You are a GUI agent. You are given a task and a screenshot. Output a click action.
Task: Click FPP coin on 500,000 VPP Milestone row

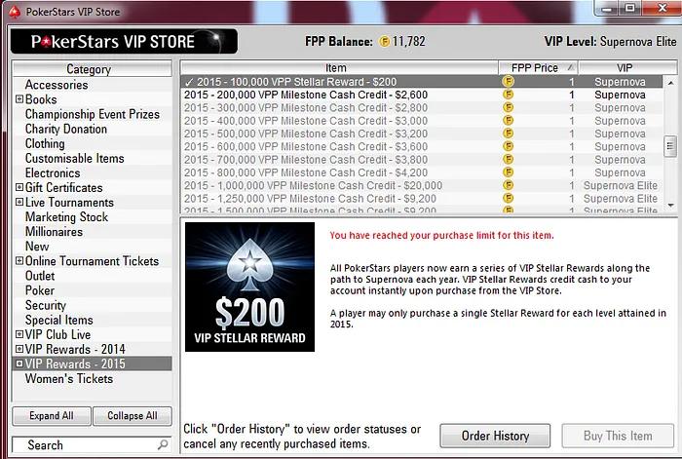point(508,134)
